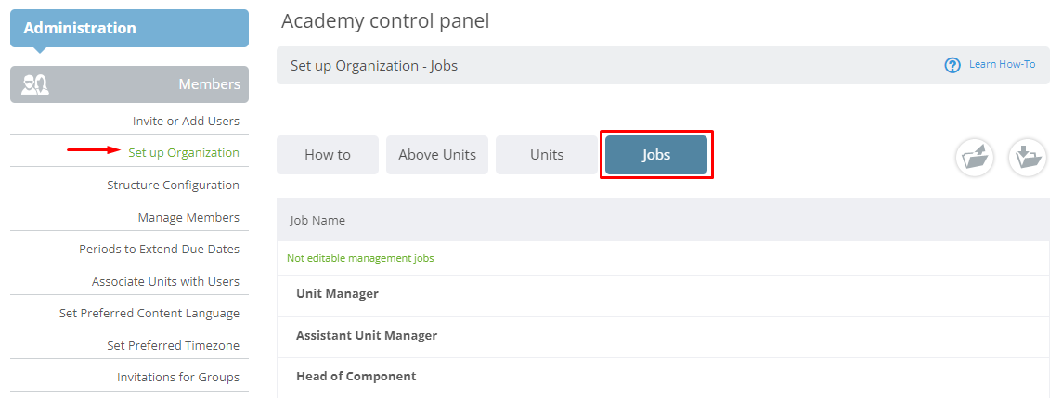The image size is (1062, 398).
Task: Open Invite or Add Users
Action: pos(186,122)
